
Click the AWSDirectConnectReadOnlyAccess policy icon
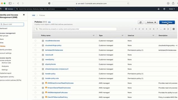pos(46,83)
